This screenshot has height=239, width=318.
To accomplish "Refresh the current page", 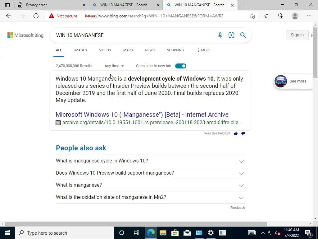I will pos(36,16).
